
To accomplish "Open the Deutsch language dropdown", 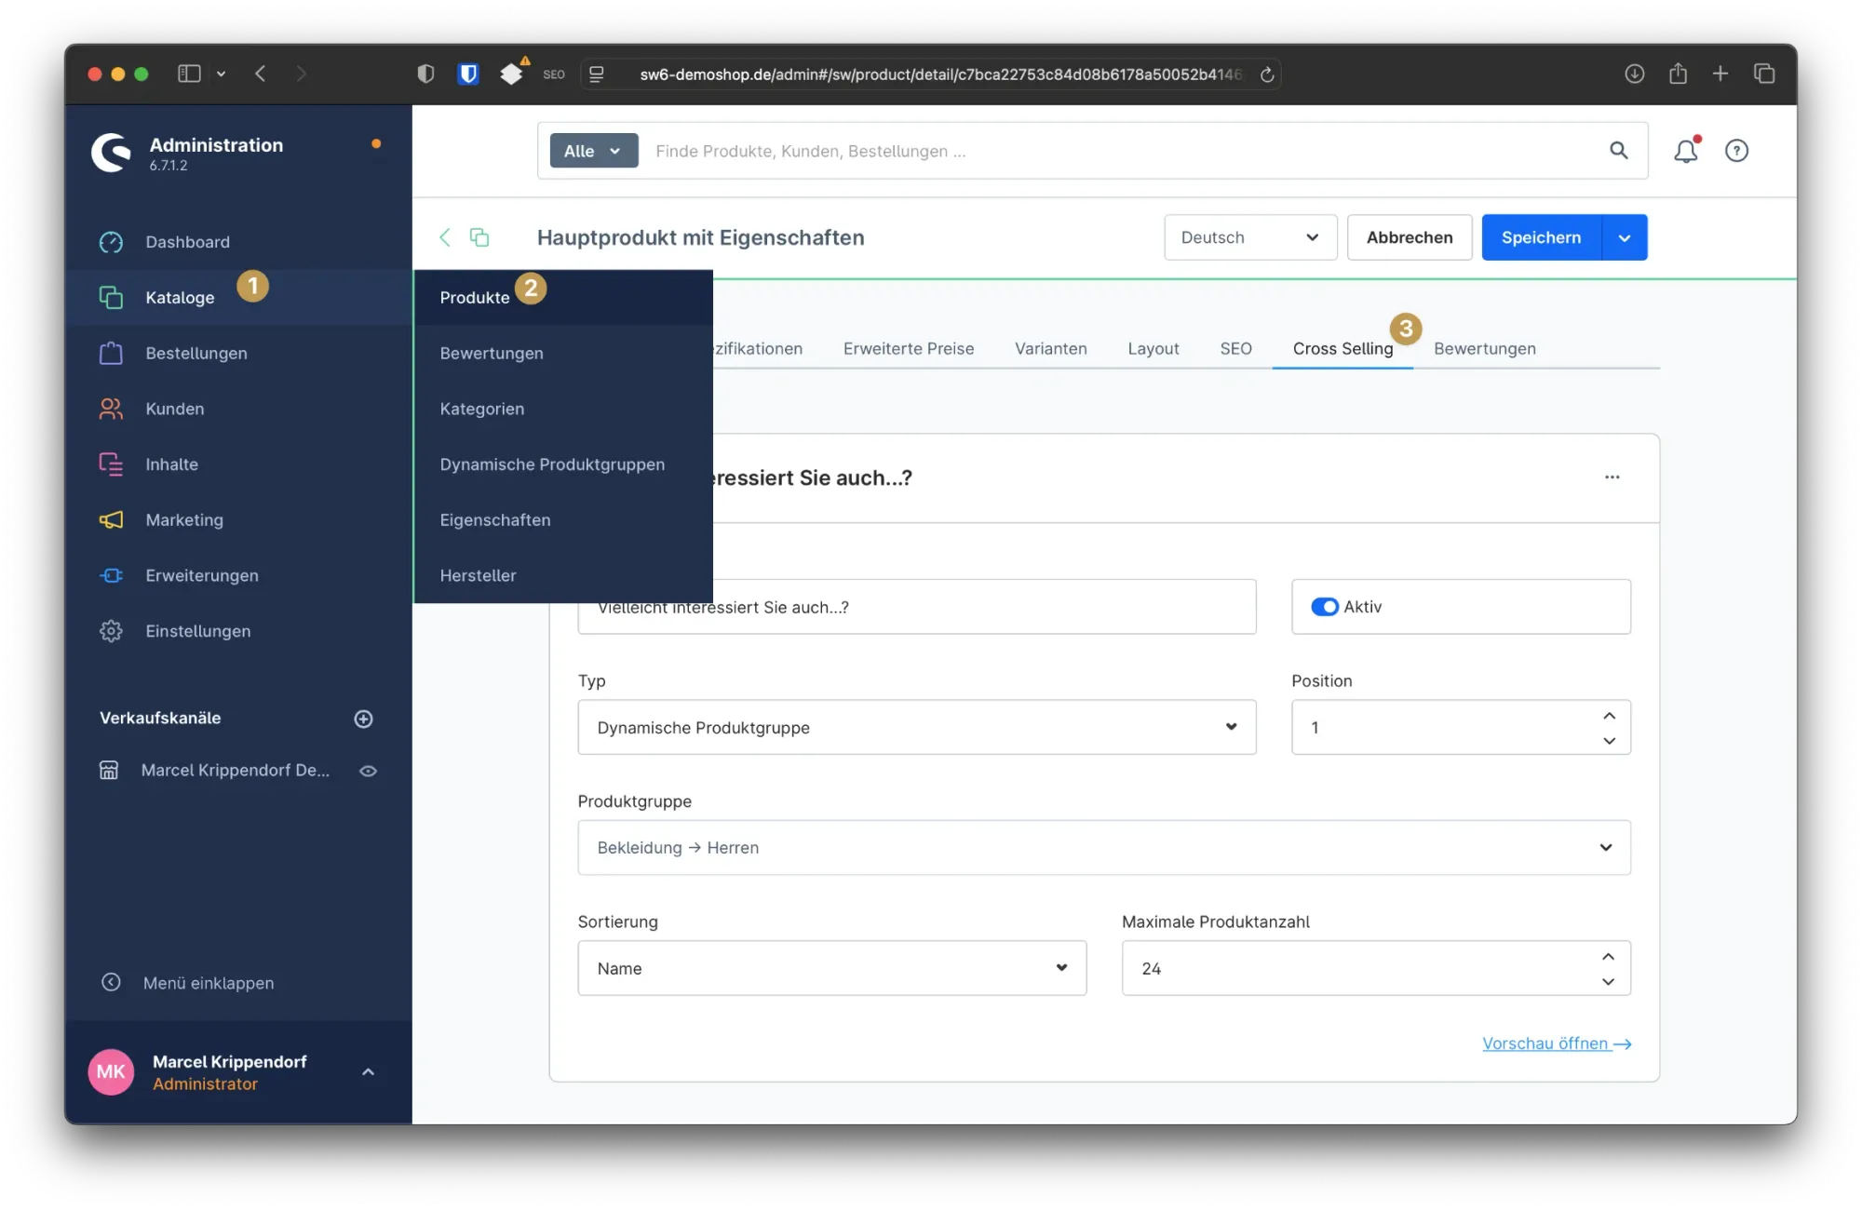I will point(1249,237).
